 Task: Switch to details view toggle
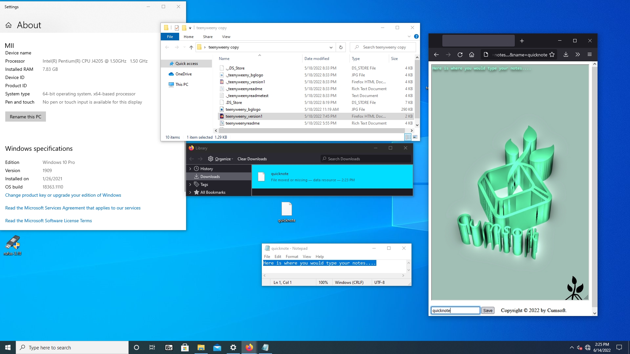[408, 137]
